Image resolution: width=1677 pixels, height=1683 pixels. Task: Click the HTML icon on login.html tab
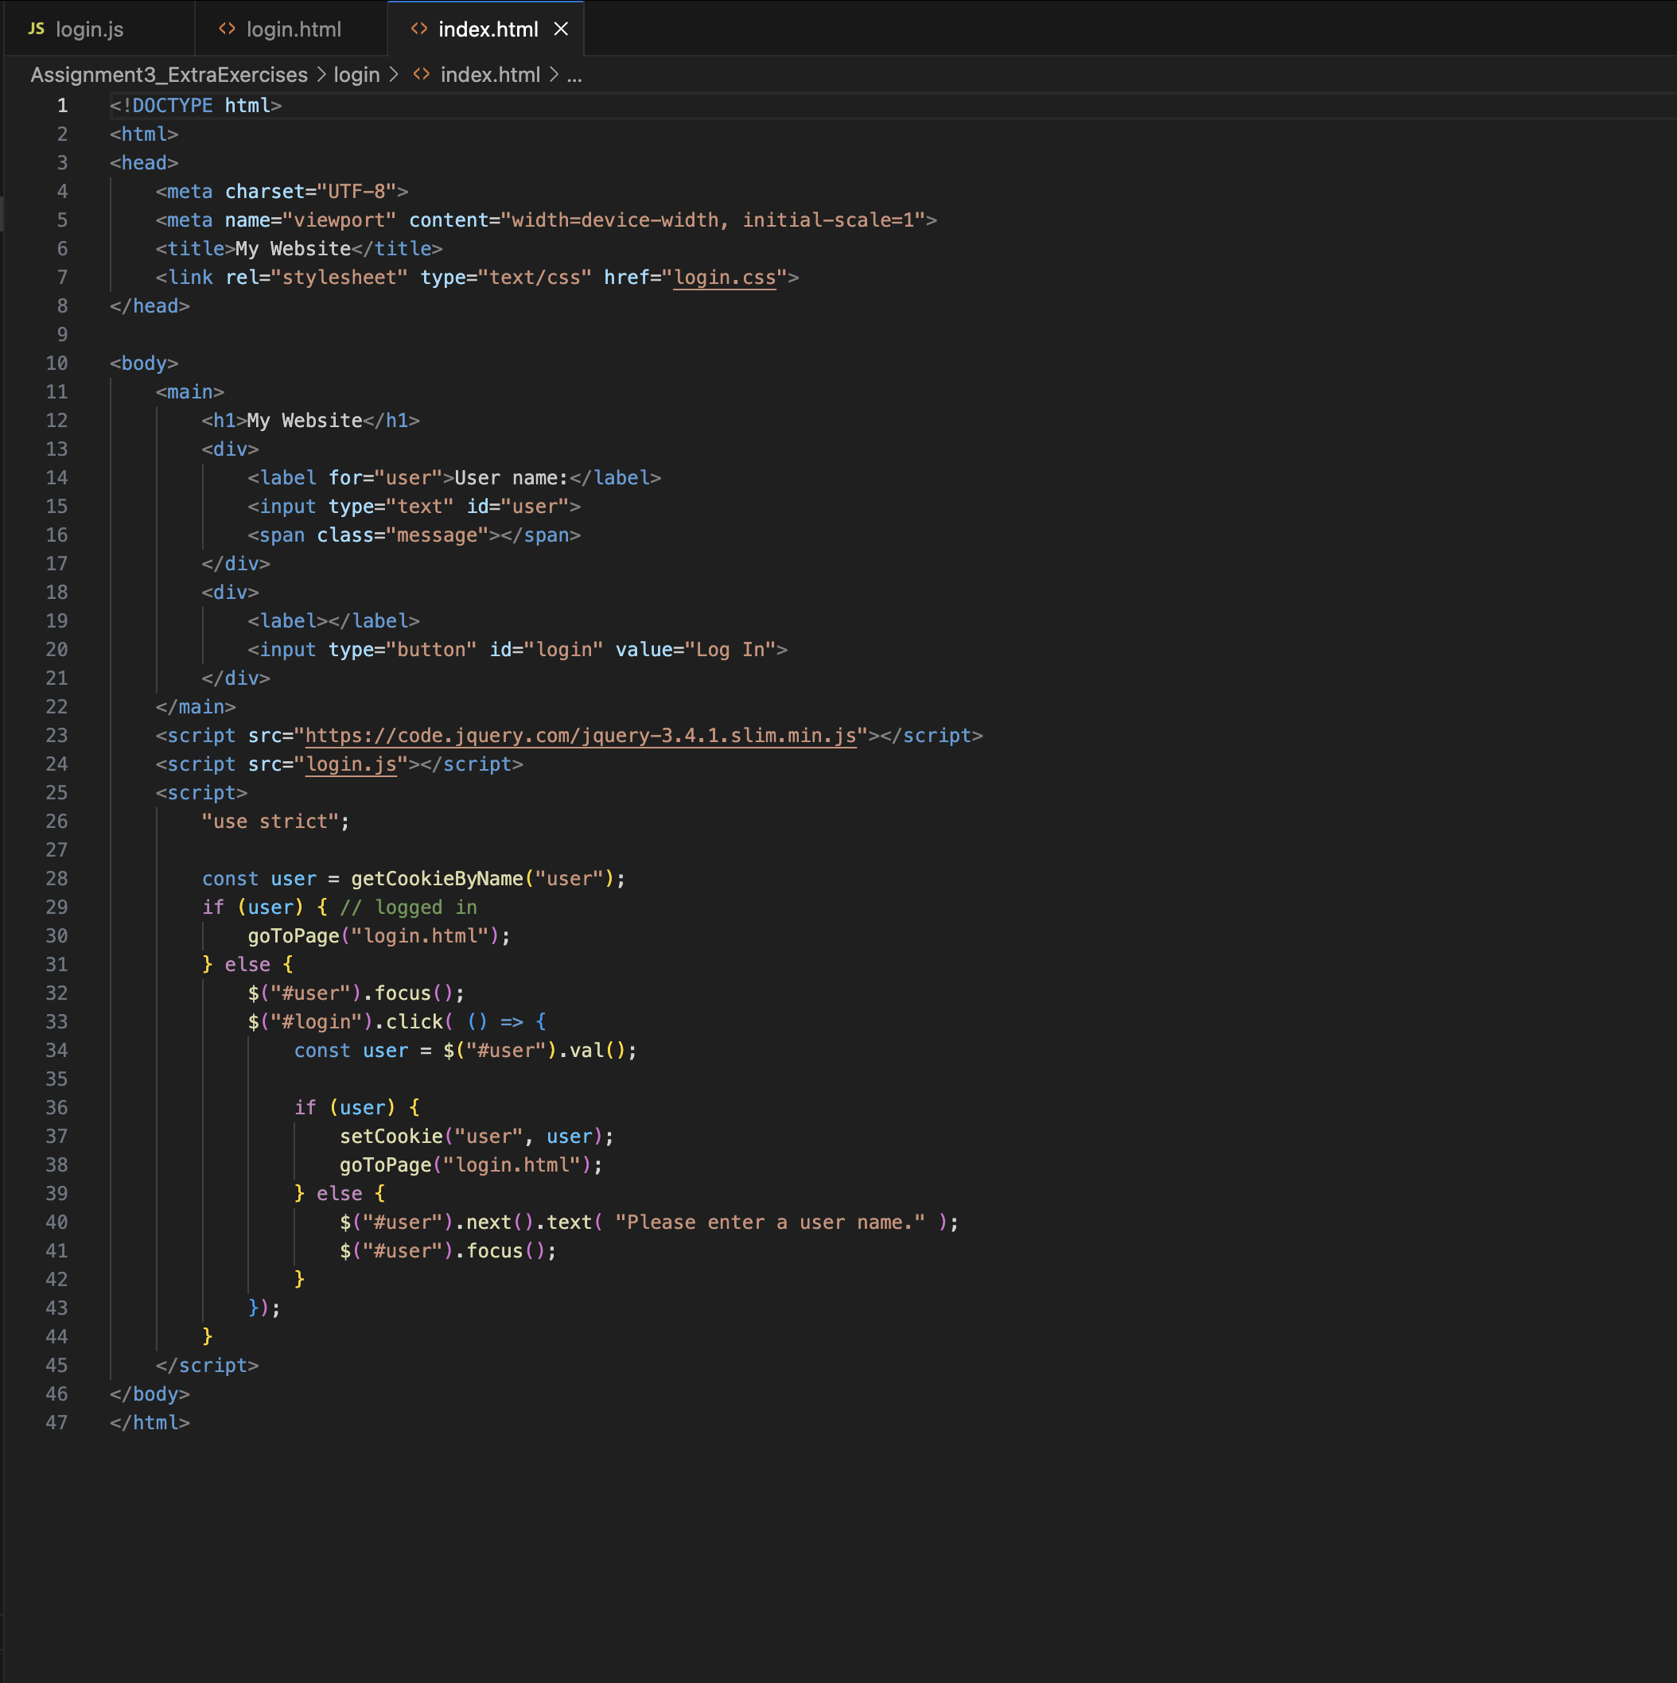click(x=228, y=29)
